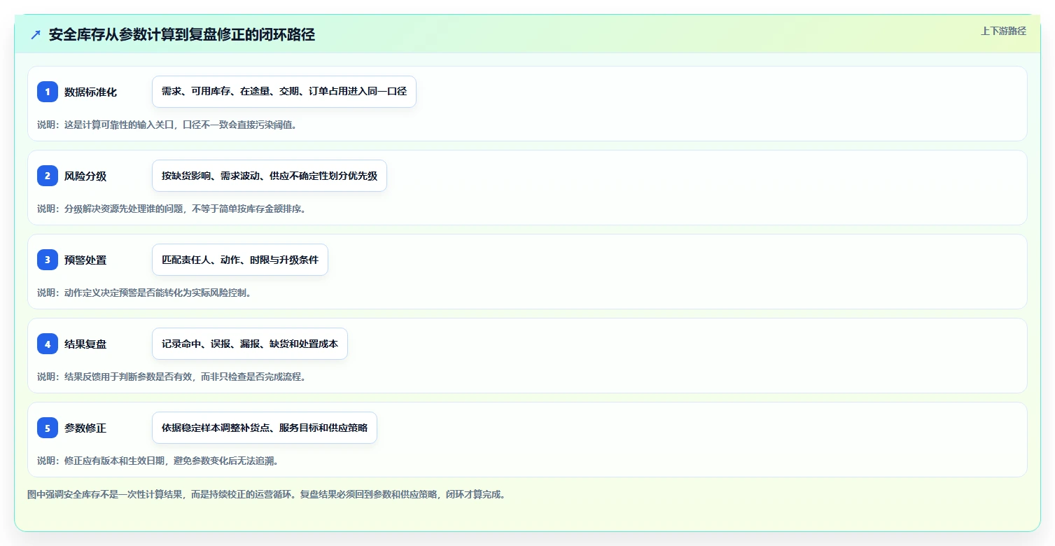Click step number 5 badge
Image resolution: width=1055 pixels, height=546 pixels.
48,428
